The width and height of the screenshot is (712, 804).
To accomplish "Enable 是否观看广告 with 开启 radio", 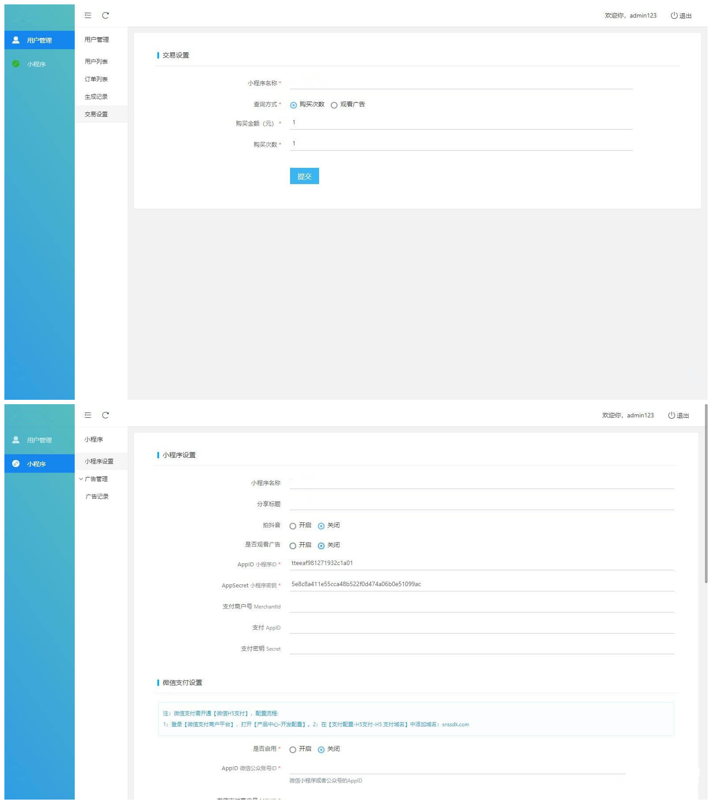I will point(293,546).
